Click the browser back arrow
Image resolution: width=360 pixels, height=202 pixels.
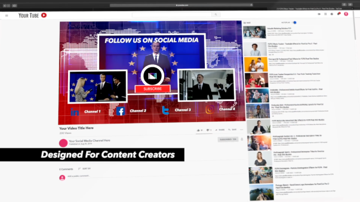click(4, 6)
